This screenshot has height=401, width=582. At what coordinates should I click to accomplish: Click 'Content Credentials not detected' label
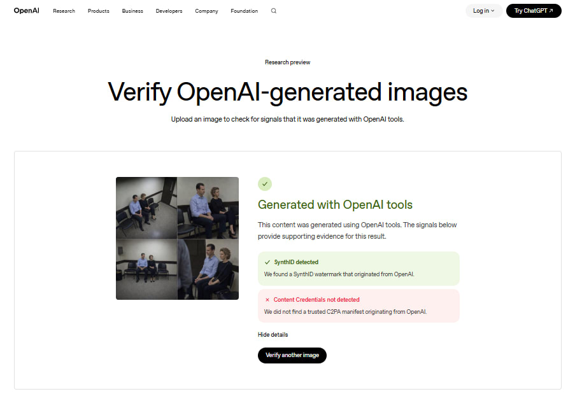point(316,300)
